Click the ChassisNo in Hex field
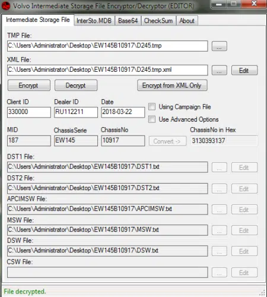Viewport: 267px width, 297px height. [224, 141]
